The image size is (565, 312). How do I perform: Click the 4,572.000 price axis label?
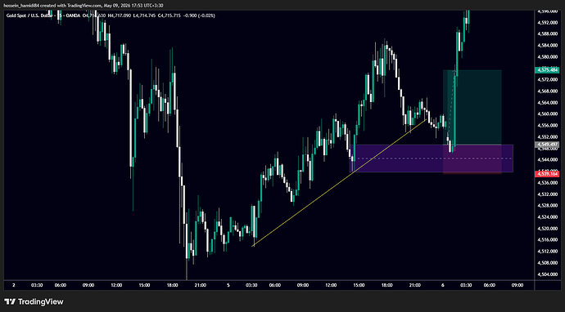(547, 79)
